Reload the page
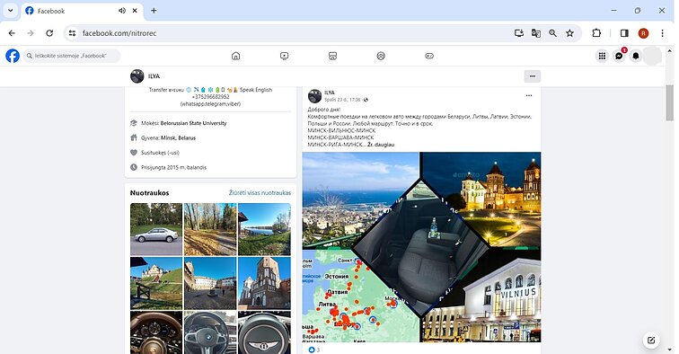 coord(49,33)
